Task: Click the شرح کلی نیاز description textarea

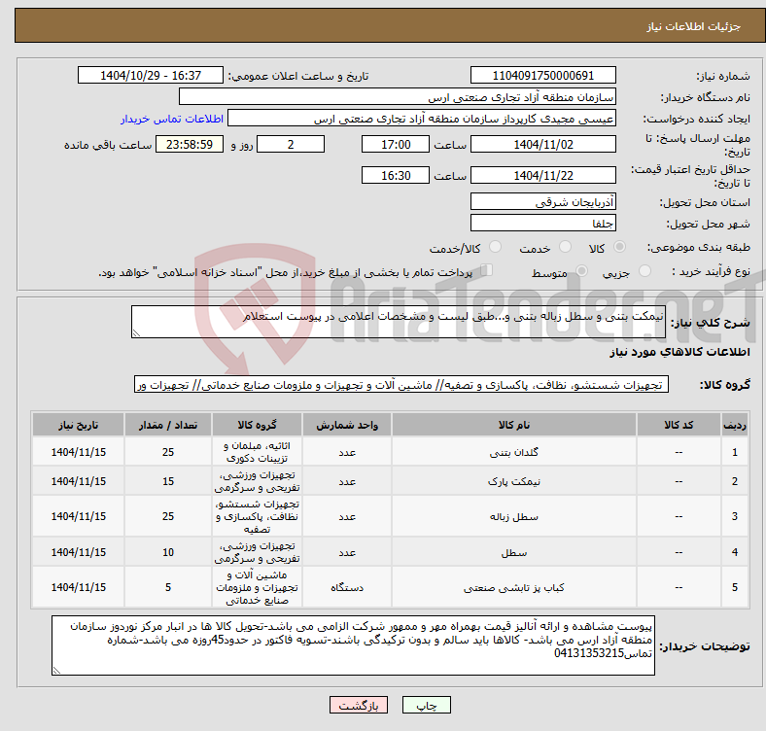Action: 399,322
